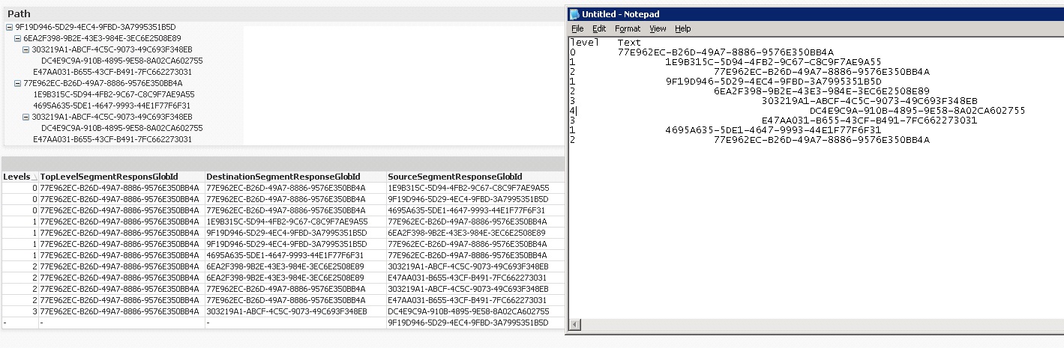This screenshot has width=1064, height=348.
Task: Click Notepad line with 6EA2F398-9B2E
Action: point(821,91)
